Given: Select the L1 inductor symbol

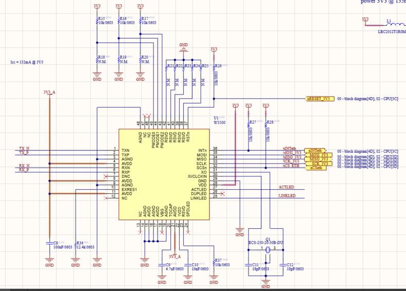Looking at the screenshot, I should [395, 24].
